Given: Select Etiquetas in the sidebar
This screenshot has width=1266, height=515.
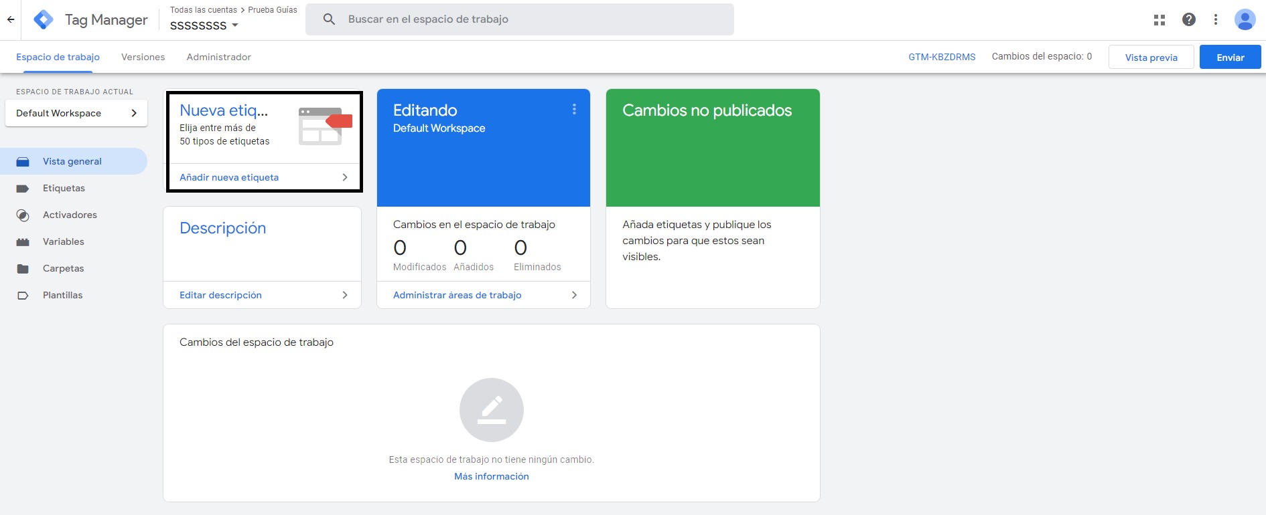Looking at the screenshot, I should click(64, 188).
